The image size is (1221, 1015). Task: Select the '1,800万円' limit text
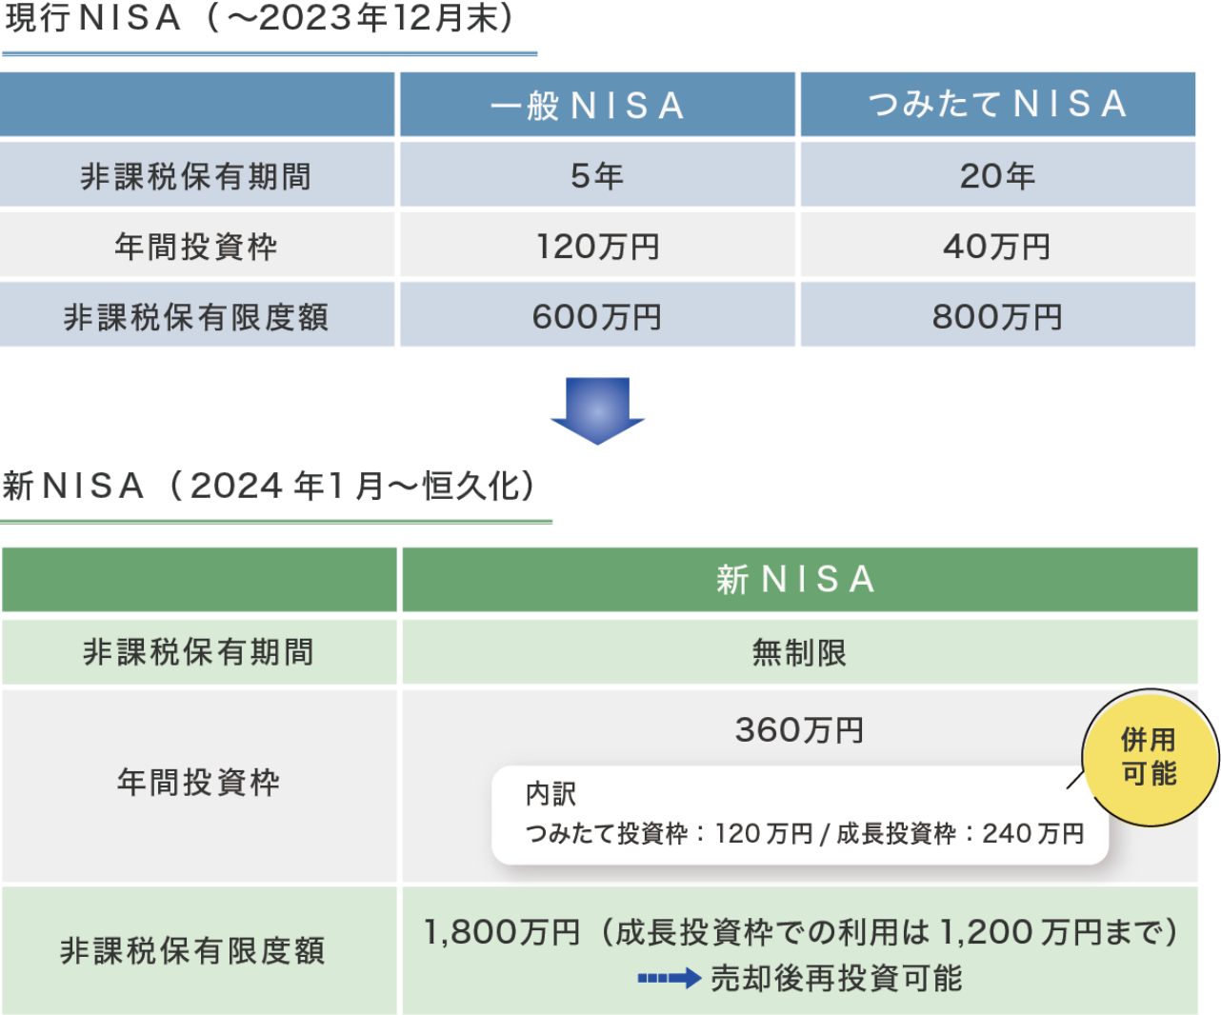coord(501,932)
